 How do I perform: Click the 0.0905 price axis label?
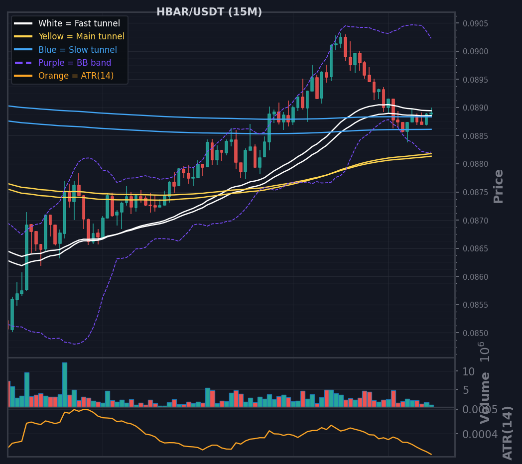[x=475, y=23]
